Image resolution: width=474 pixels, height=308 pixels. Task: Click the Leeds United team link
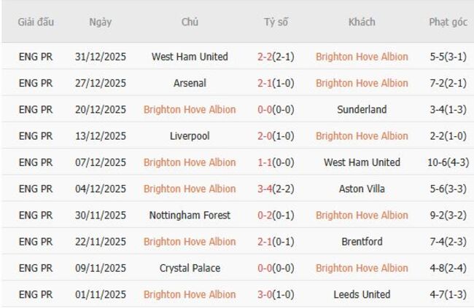pos(362,295)
